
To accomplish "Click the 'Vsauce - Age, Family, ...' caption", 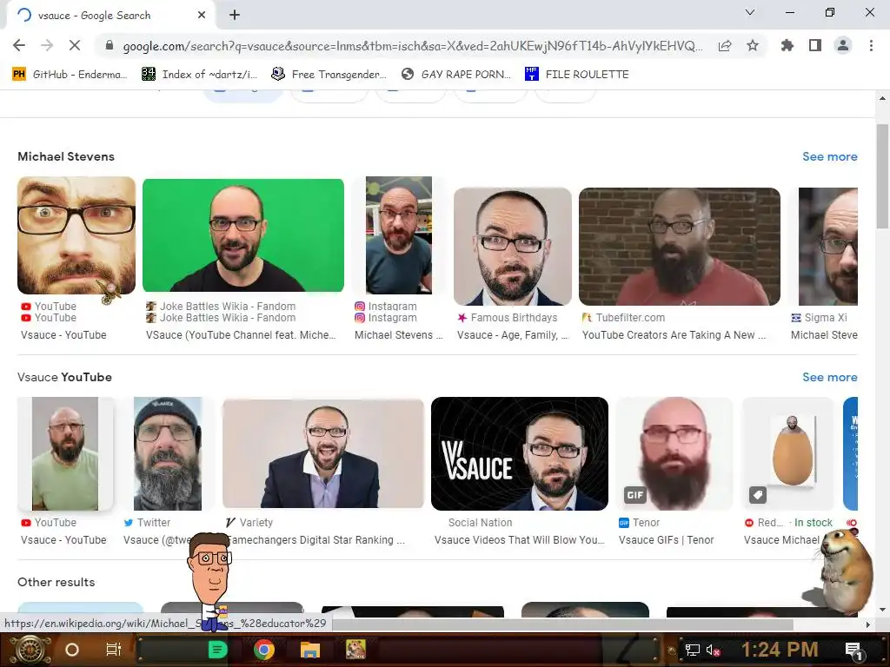I will [x=513, y=335].
